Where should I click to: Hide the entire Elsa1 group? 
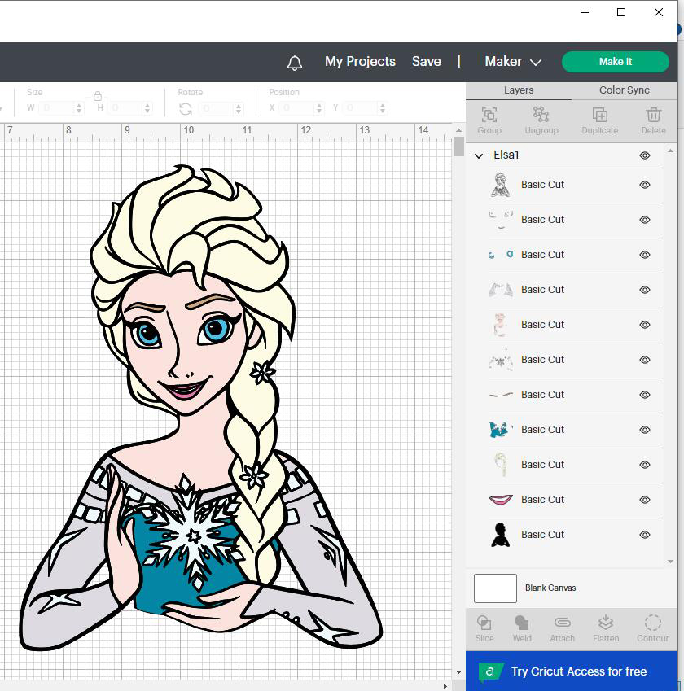click(645, 155)
